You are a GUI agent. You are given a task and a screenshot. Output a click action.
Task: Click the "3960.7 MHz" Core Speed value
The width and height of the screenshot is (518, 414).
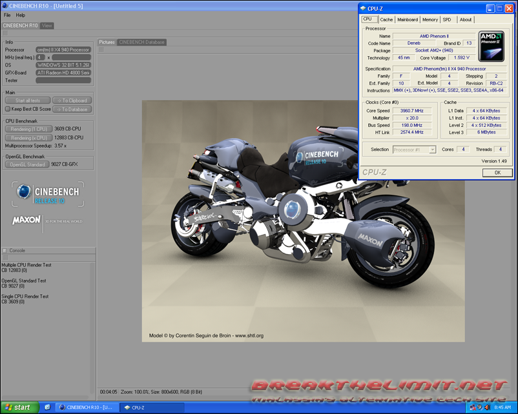(x=412, y=111)
